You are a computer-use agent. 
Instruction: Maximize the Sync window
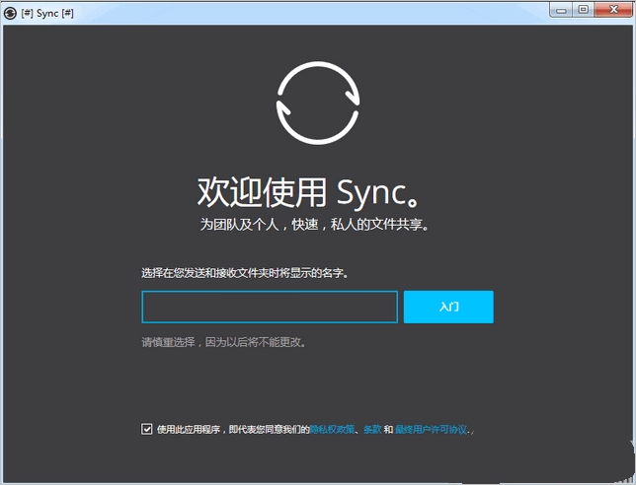584,10
